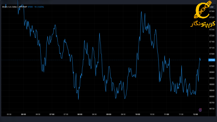Click the 08:30 time axis label

coord(94,114)
